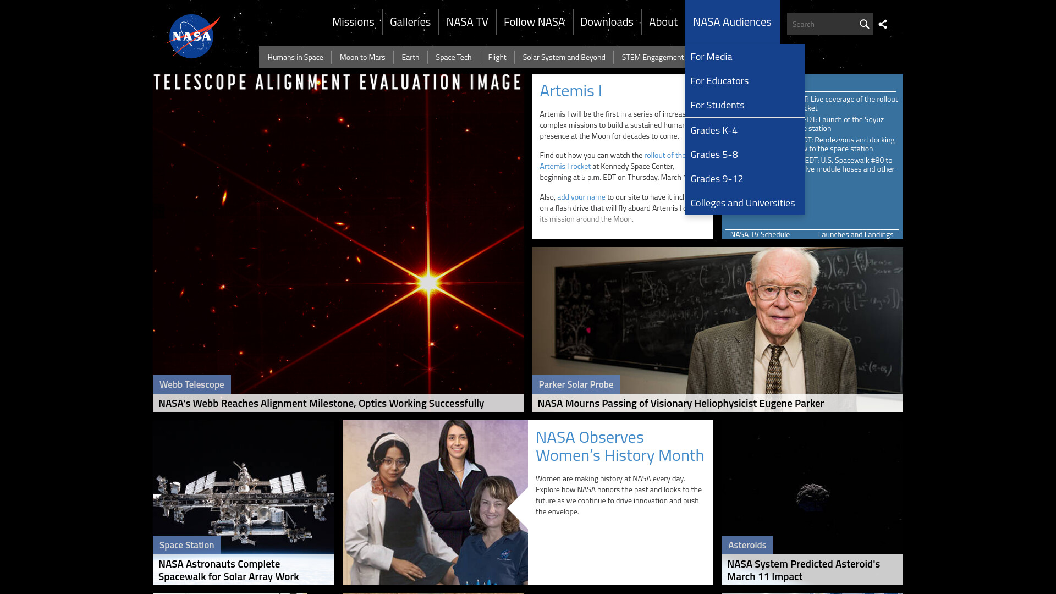This screenshot has height=594, width=1056.
Task: Open the Women's History Month photo
Action: tap(435, 503)
